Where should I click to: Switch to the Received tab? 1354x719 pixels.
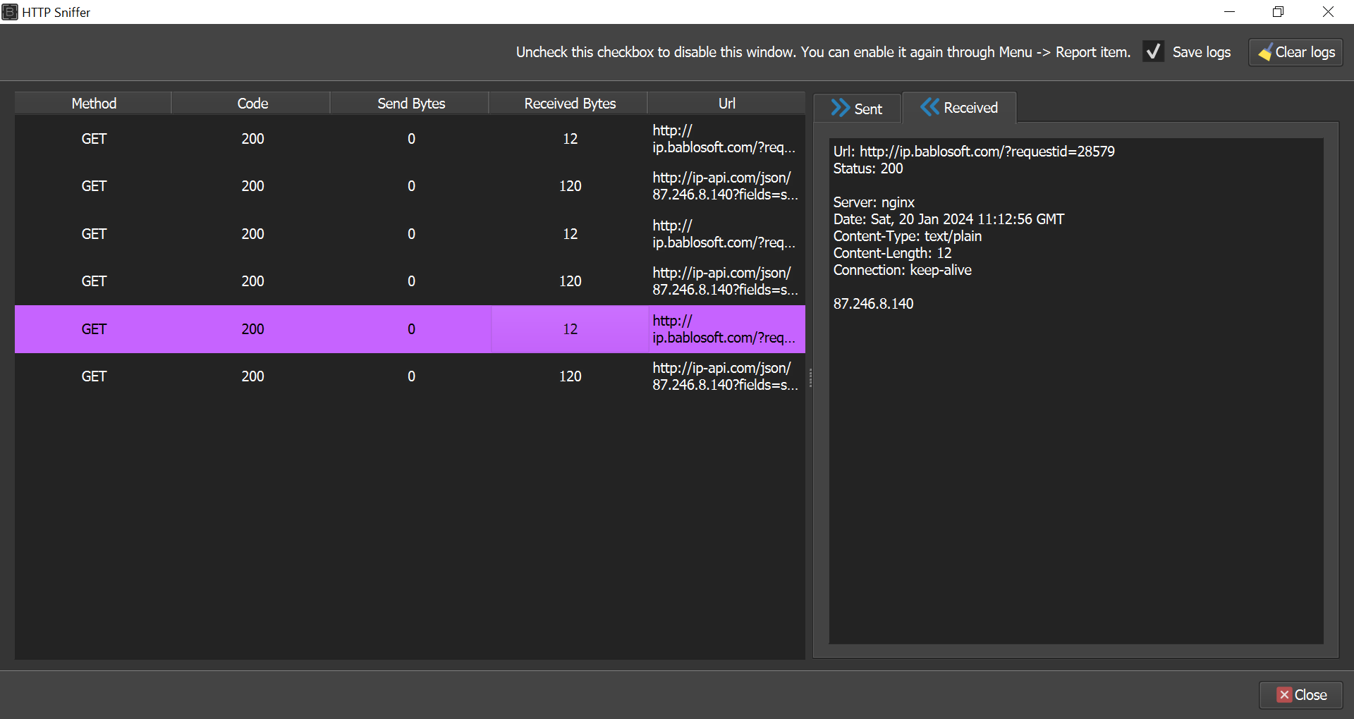pos(960,108)
